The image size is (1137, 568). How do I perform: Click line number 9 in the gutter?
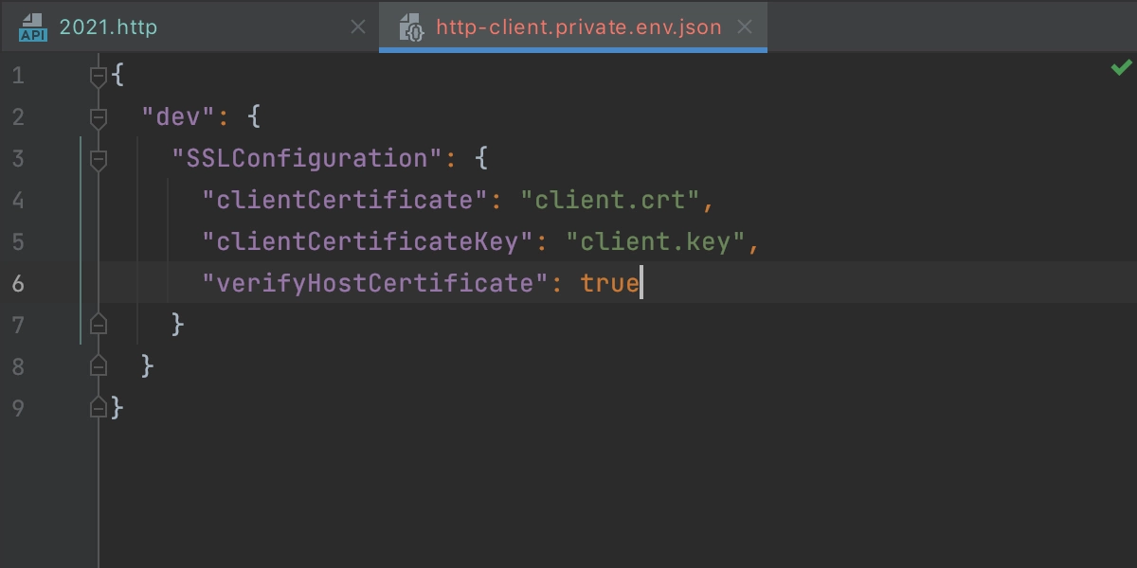coord(18,409)
